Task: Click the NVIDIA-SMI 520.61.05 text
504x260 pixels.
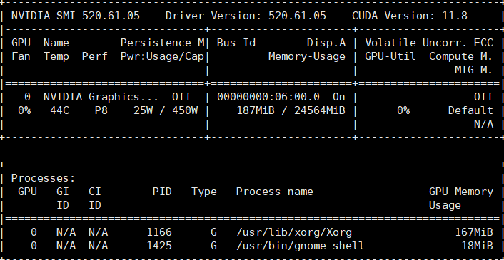Action: (76, 16)
